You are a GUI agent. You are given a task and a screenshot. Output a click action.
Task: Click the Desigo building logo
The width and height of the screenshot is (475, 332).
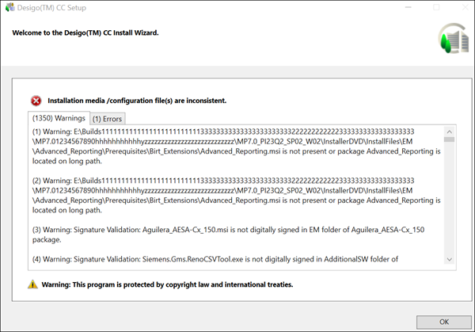click(449, 37)
